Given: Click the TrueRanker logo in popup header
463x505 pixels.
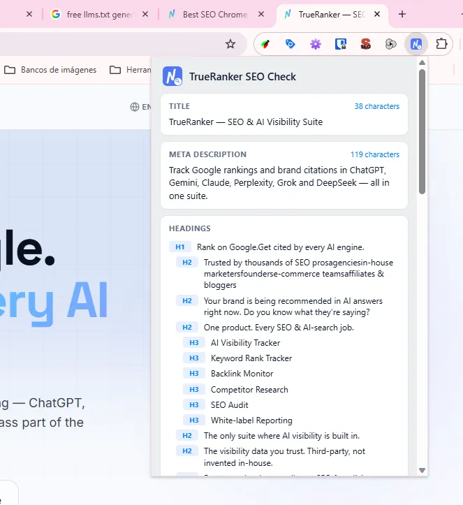Looking at the screenshot, I should [x=172, y=76].
